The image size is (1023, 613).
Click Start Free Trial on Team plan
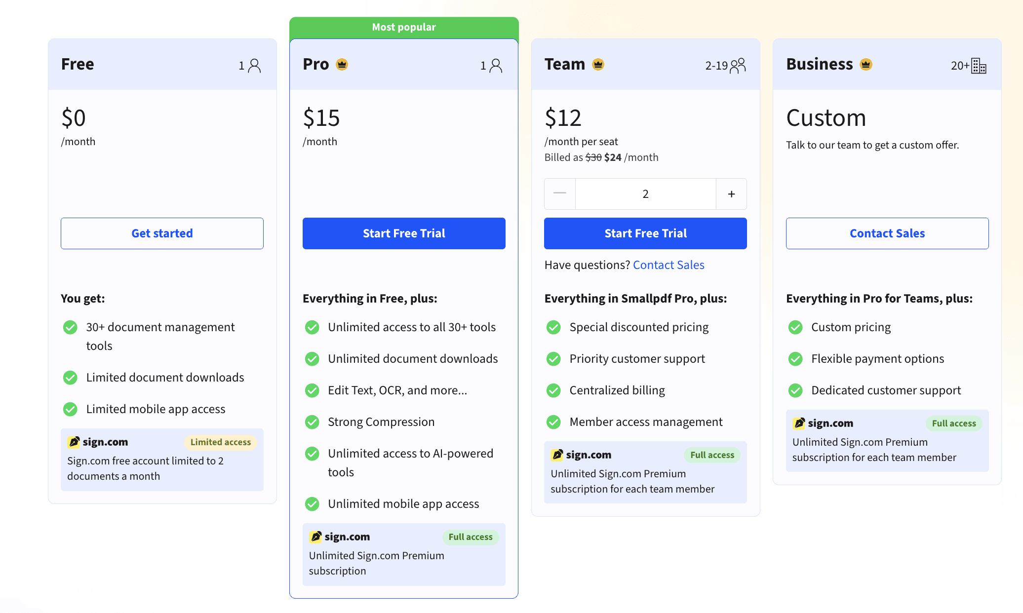pyautogui.click(x=645, y=233)
